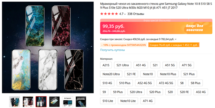Select the A72 4G 5G model
Image resolution: width=215 pixels, height=108 pixels.
point(166,83)
